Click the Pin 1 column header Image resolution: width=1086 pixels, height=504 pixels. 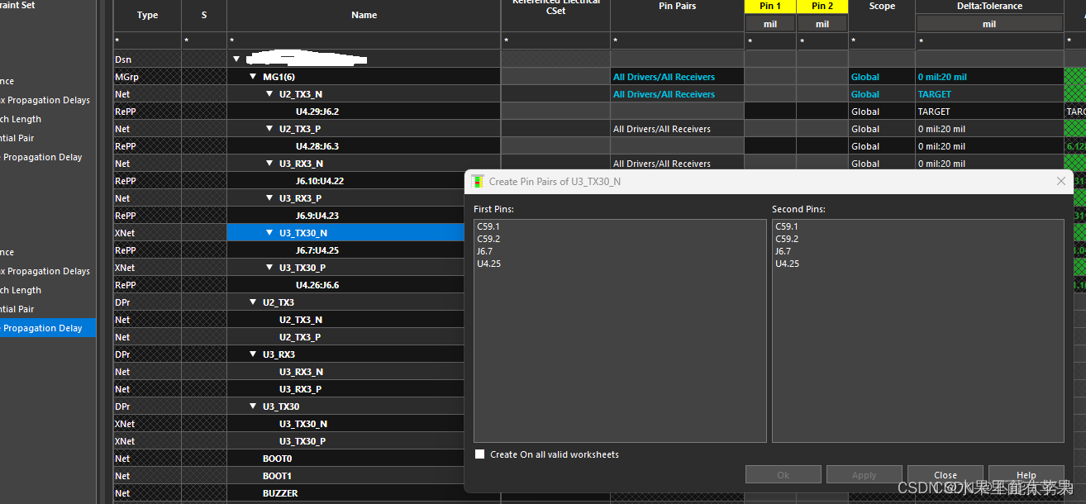pos(770,7)
